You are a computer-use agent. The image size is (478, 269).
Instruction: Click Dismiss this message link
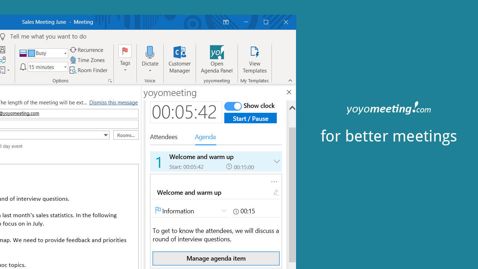(113, 103)
